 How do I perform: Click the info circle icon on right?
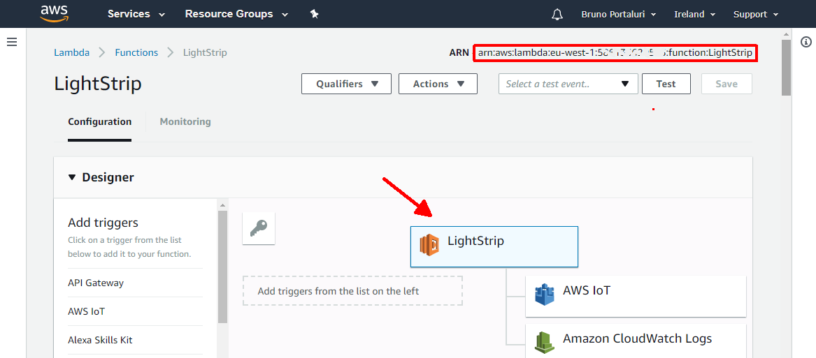coord(806,43)
